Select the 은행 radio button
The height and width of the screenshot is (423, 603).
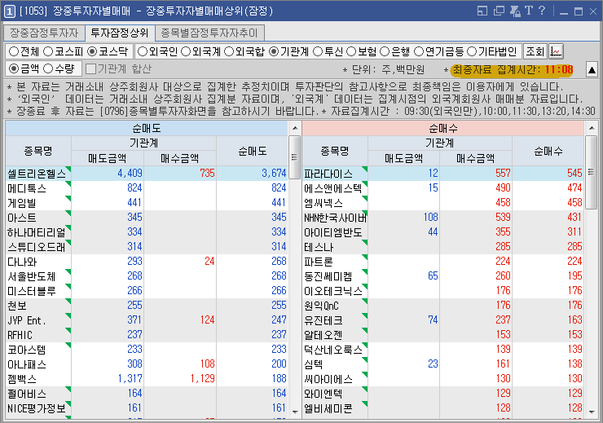click(x=385, y=51)
